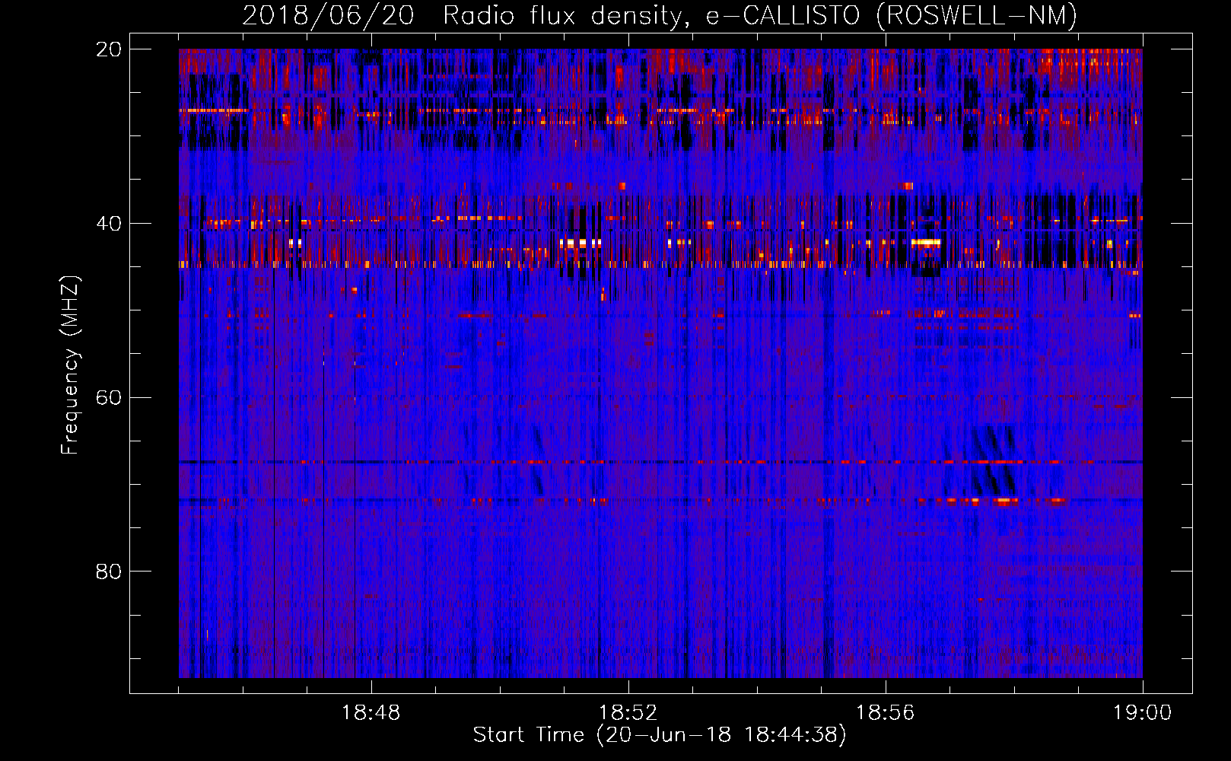
Task: Click the '18:56' time tick label
Action: pyautogui.click(x=886, y=712)
